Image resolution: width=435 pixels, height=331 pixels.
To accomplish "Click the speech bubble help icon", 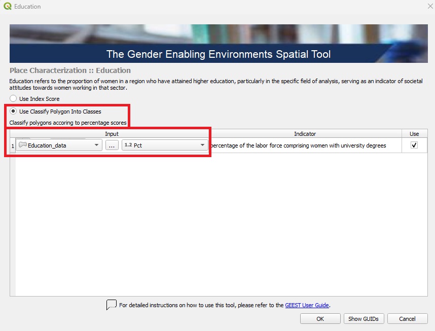I will 111,305.
